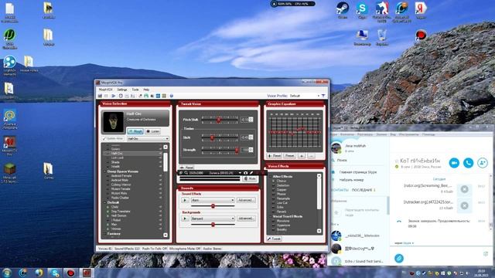Click the Tweak button under Voice Effects
The width and height of the screenshot is (495, 278).
[274, 239]
